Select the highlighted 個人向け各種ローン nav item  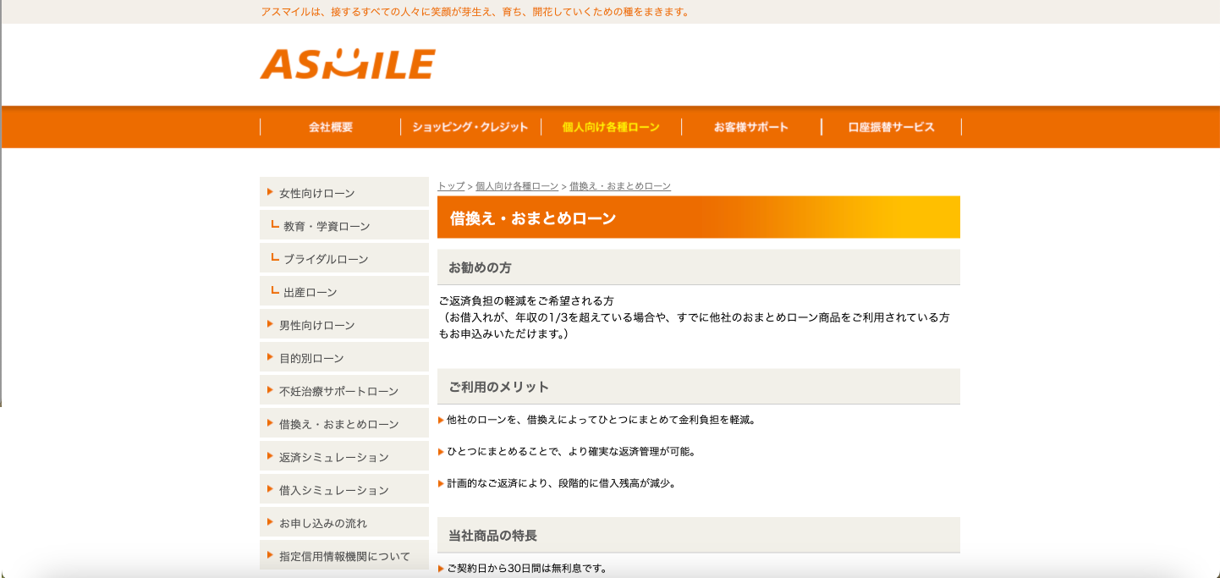(x=612, y=127)
